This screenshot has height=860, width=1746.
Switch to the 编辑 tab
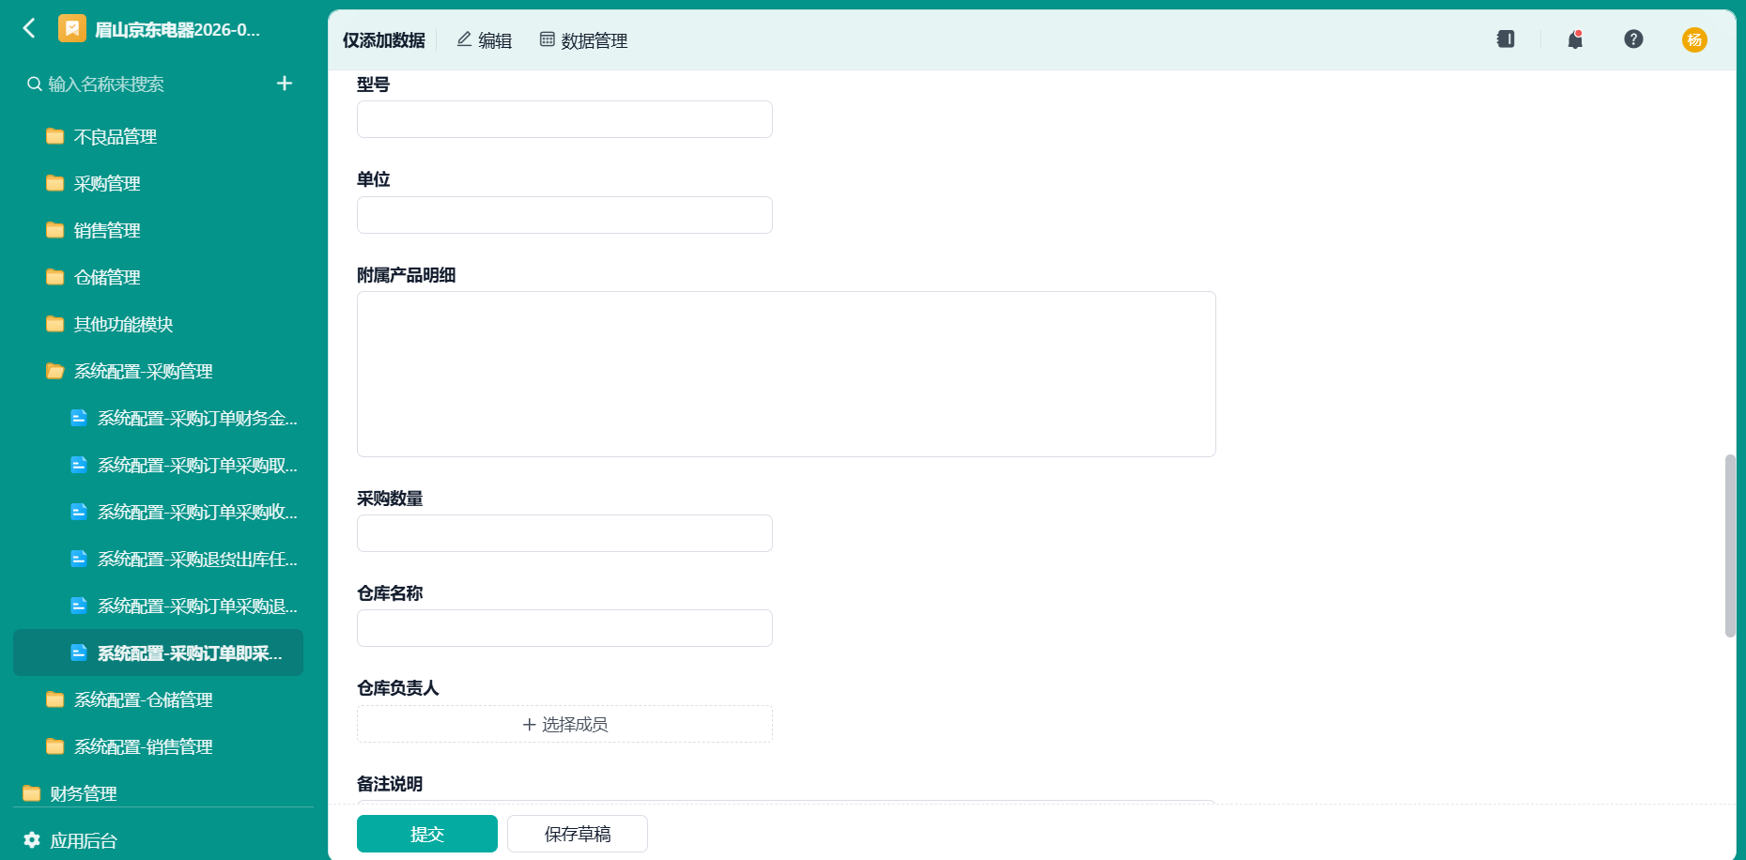tap(485, 40)
